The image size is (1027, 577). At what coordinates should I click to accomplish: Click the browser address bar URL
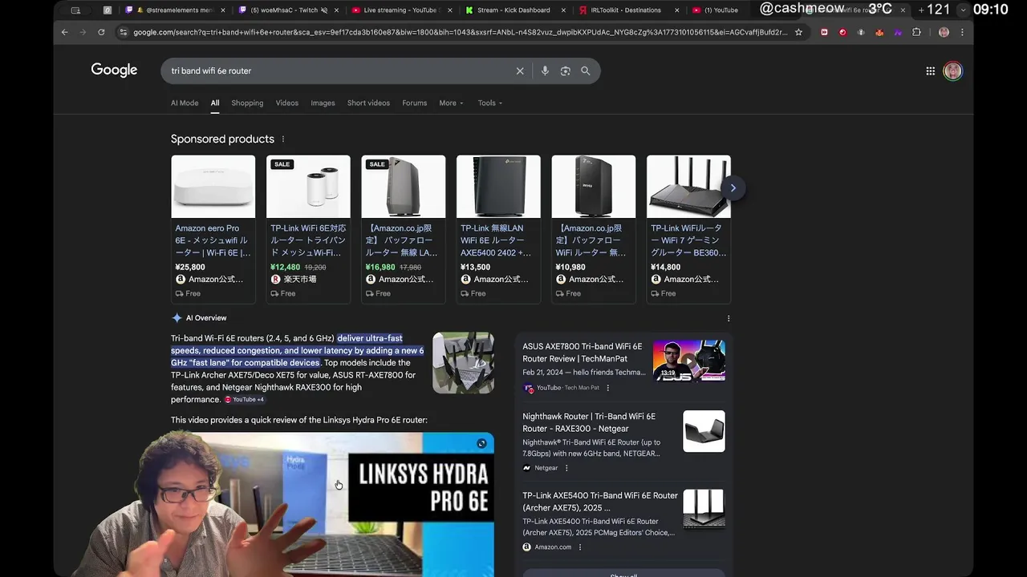tap(459, 32)
